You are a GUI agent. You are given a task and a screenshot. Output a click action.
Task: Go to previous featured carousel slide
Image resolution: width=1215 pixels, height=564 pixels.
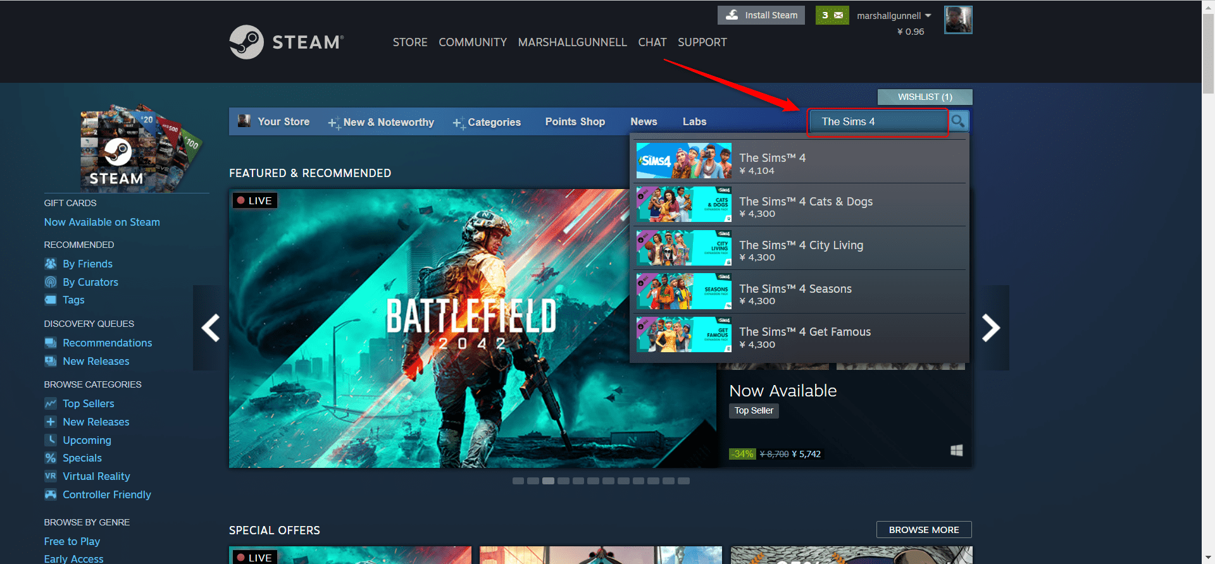210,328
